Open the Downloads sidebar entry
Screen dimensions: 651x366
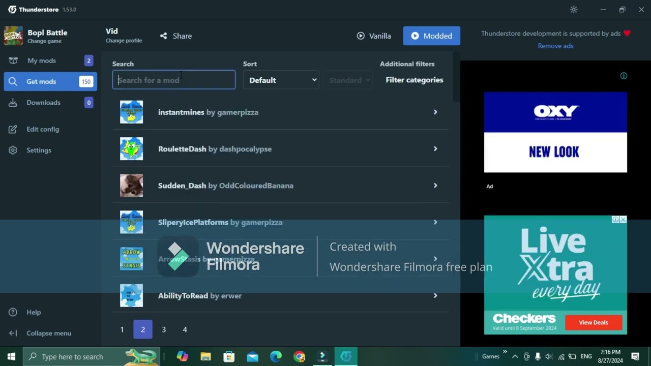(50, 103)
